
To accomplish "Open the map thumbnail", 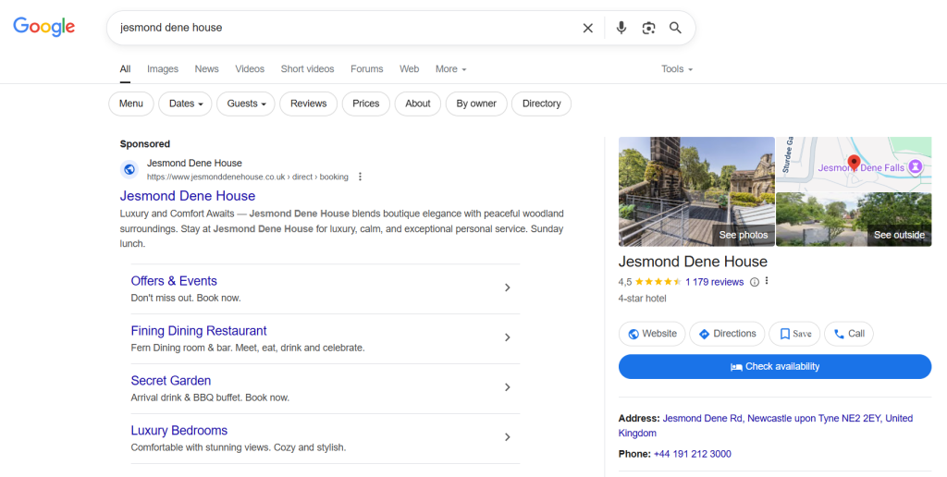I will point(854,164).
